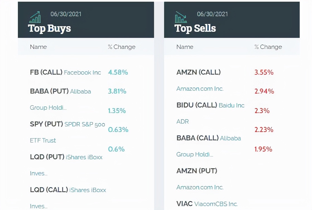Click the Top Buys rising chart icon
The height and width of the screenshot is (210, 312).
(35, 17)
